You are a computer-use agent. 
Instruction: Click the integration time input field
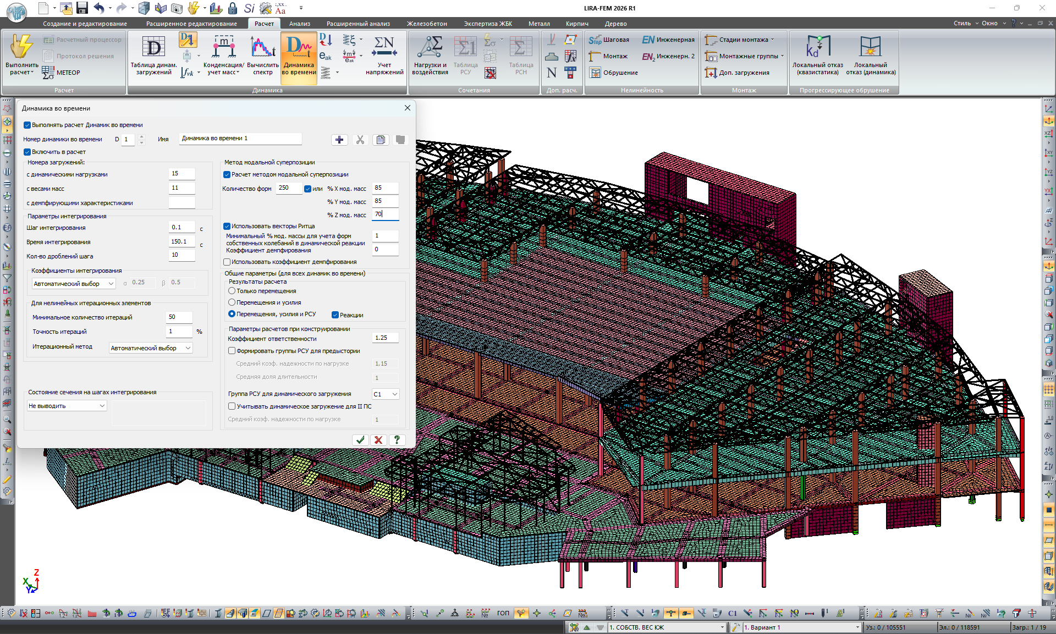(x=181, y=241)
